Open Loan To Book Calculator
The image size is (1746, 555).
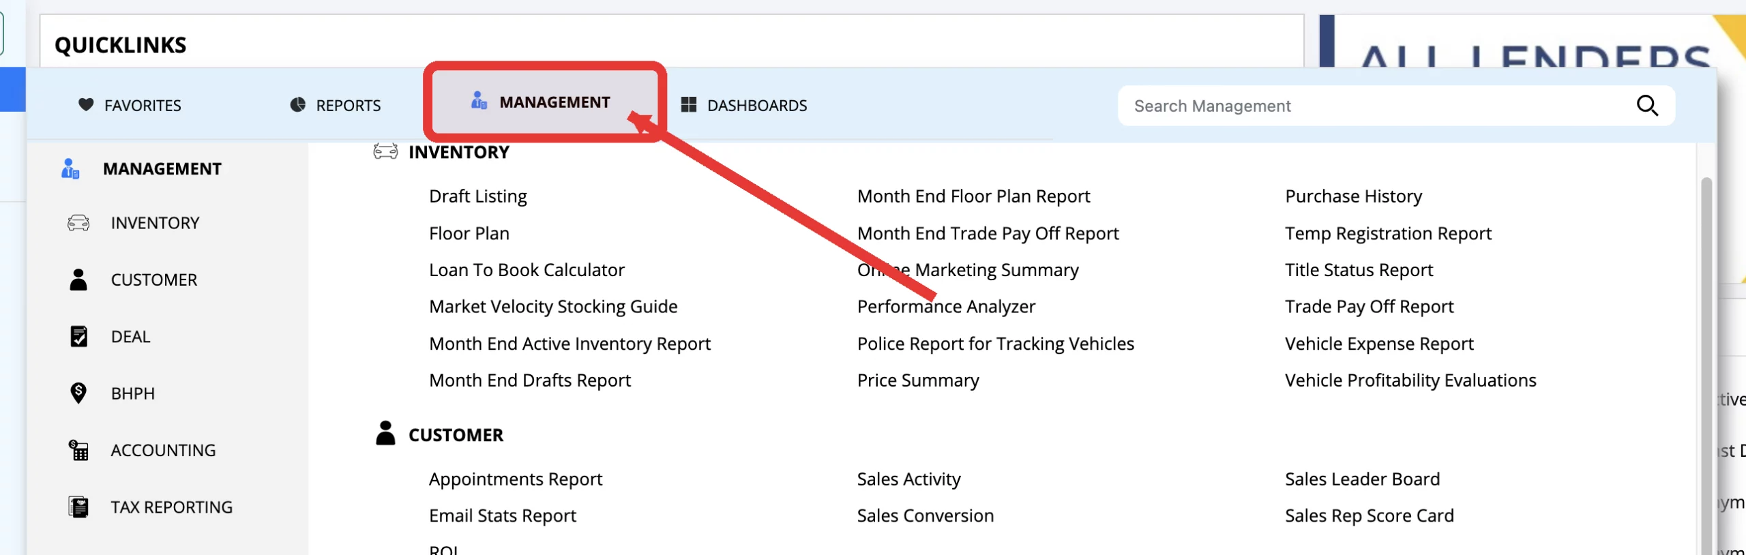point(527,270)
